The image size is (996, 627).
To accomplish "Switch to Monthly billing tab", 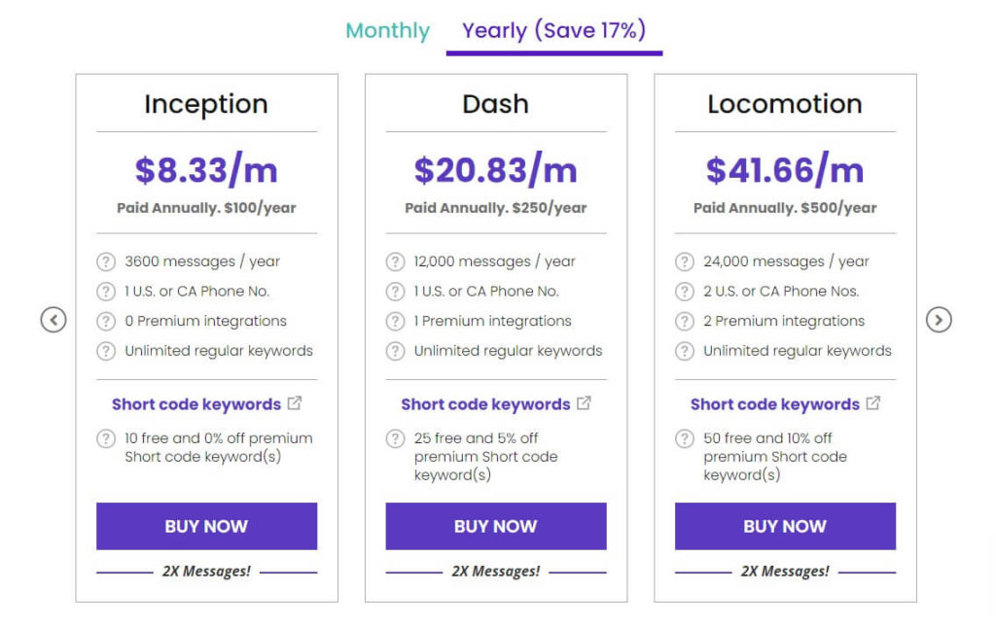I will [387, 31].
